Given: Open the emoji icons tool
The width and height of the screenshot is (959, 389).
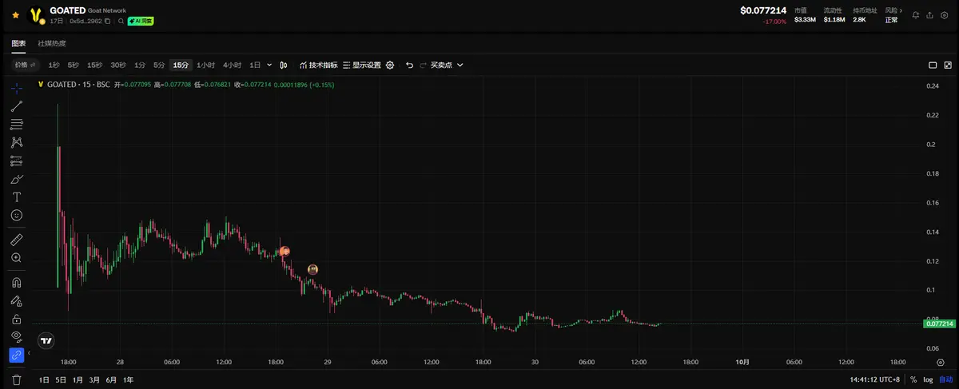Looking at the screenshot, I should coord(17,215).
